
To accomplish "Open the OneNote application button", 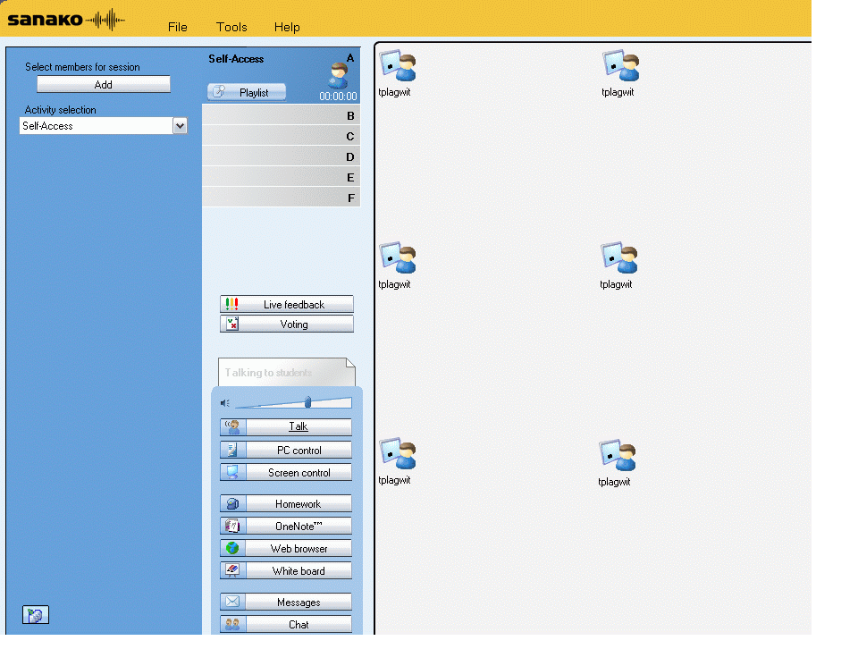I will click(x=286, y=527).
